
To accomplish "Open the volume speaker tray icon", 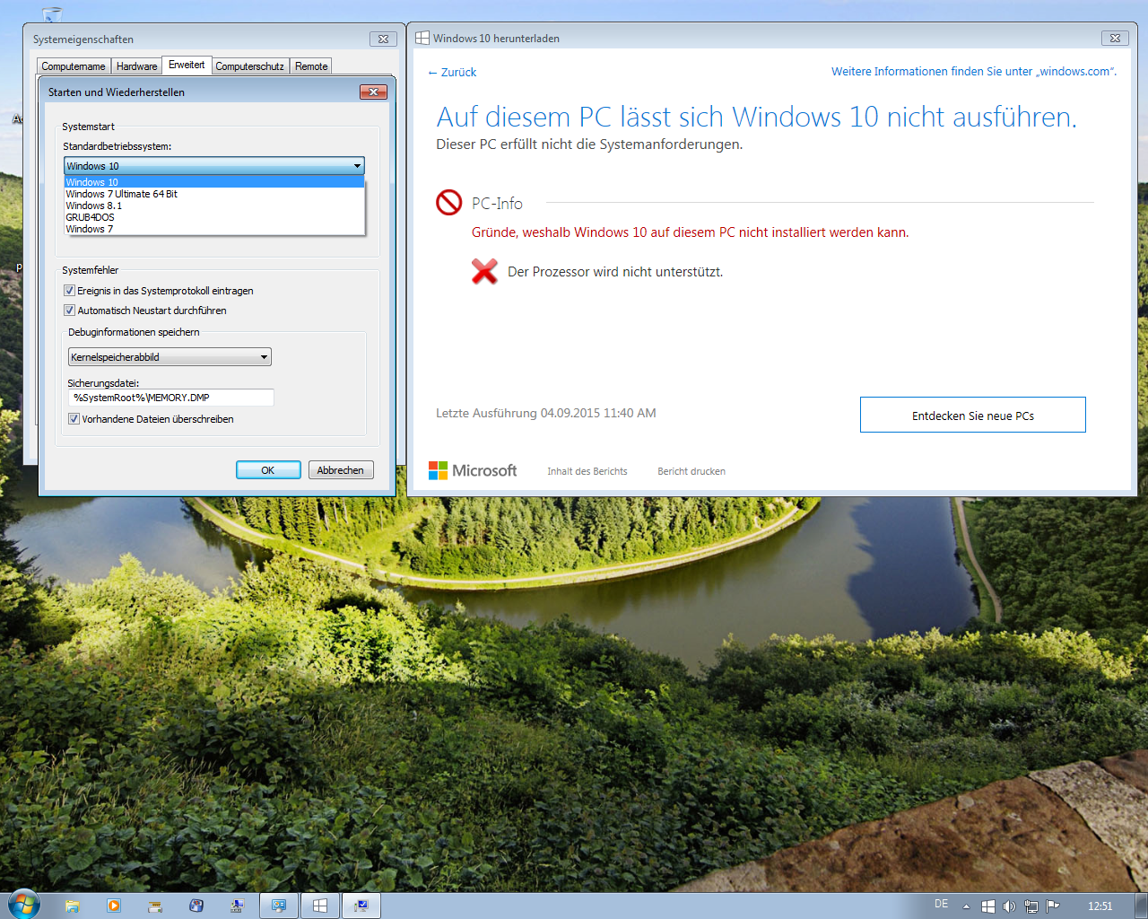I will 1009,906.
